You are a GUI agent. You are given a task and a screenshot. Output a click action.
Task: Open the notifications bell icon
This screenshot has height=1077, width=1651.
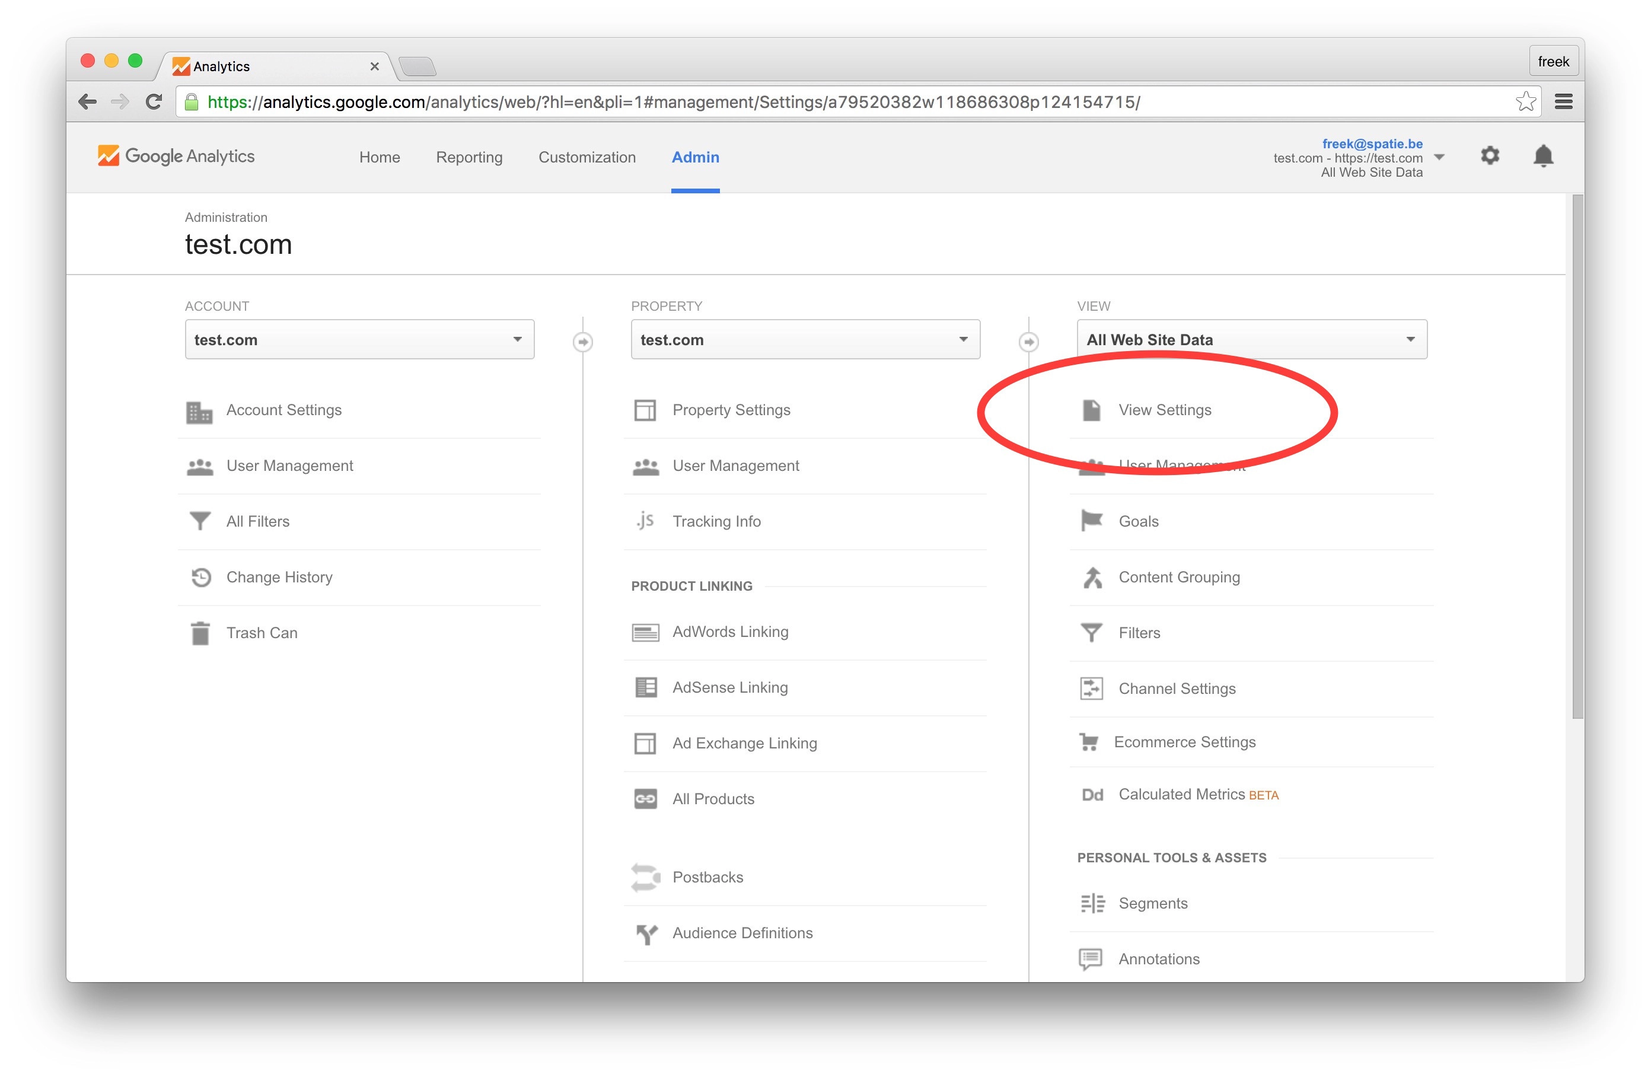(1543, 155)
